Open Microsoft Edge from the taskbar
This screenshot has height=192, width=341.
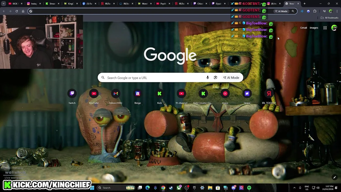coord(148,188)
